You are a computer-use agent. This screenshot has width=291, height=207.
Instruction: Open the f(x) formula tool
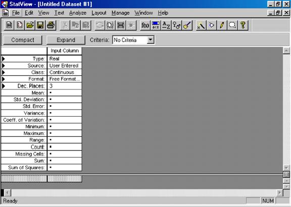145,25
